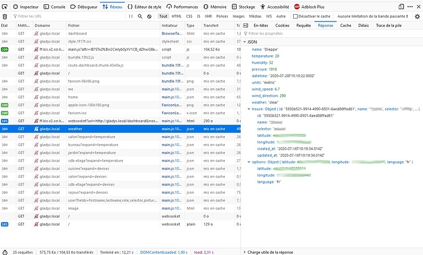Filter requests by Tout

[x=163, y=16]
